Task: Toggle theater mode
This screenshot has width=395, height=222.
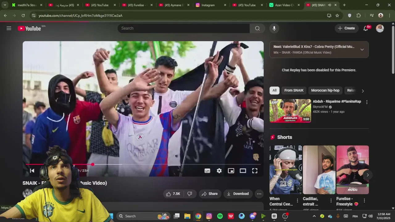Action: point(243,171)
